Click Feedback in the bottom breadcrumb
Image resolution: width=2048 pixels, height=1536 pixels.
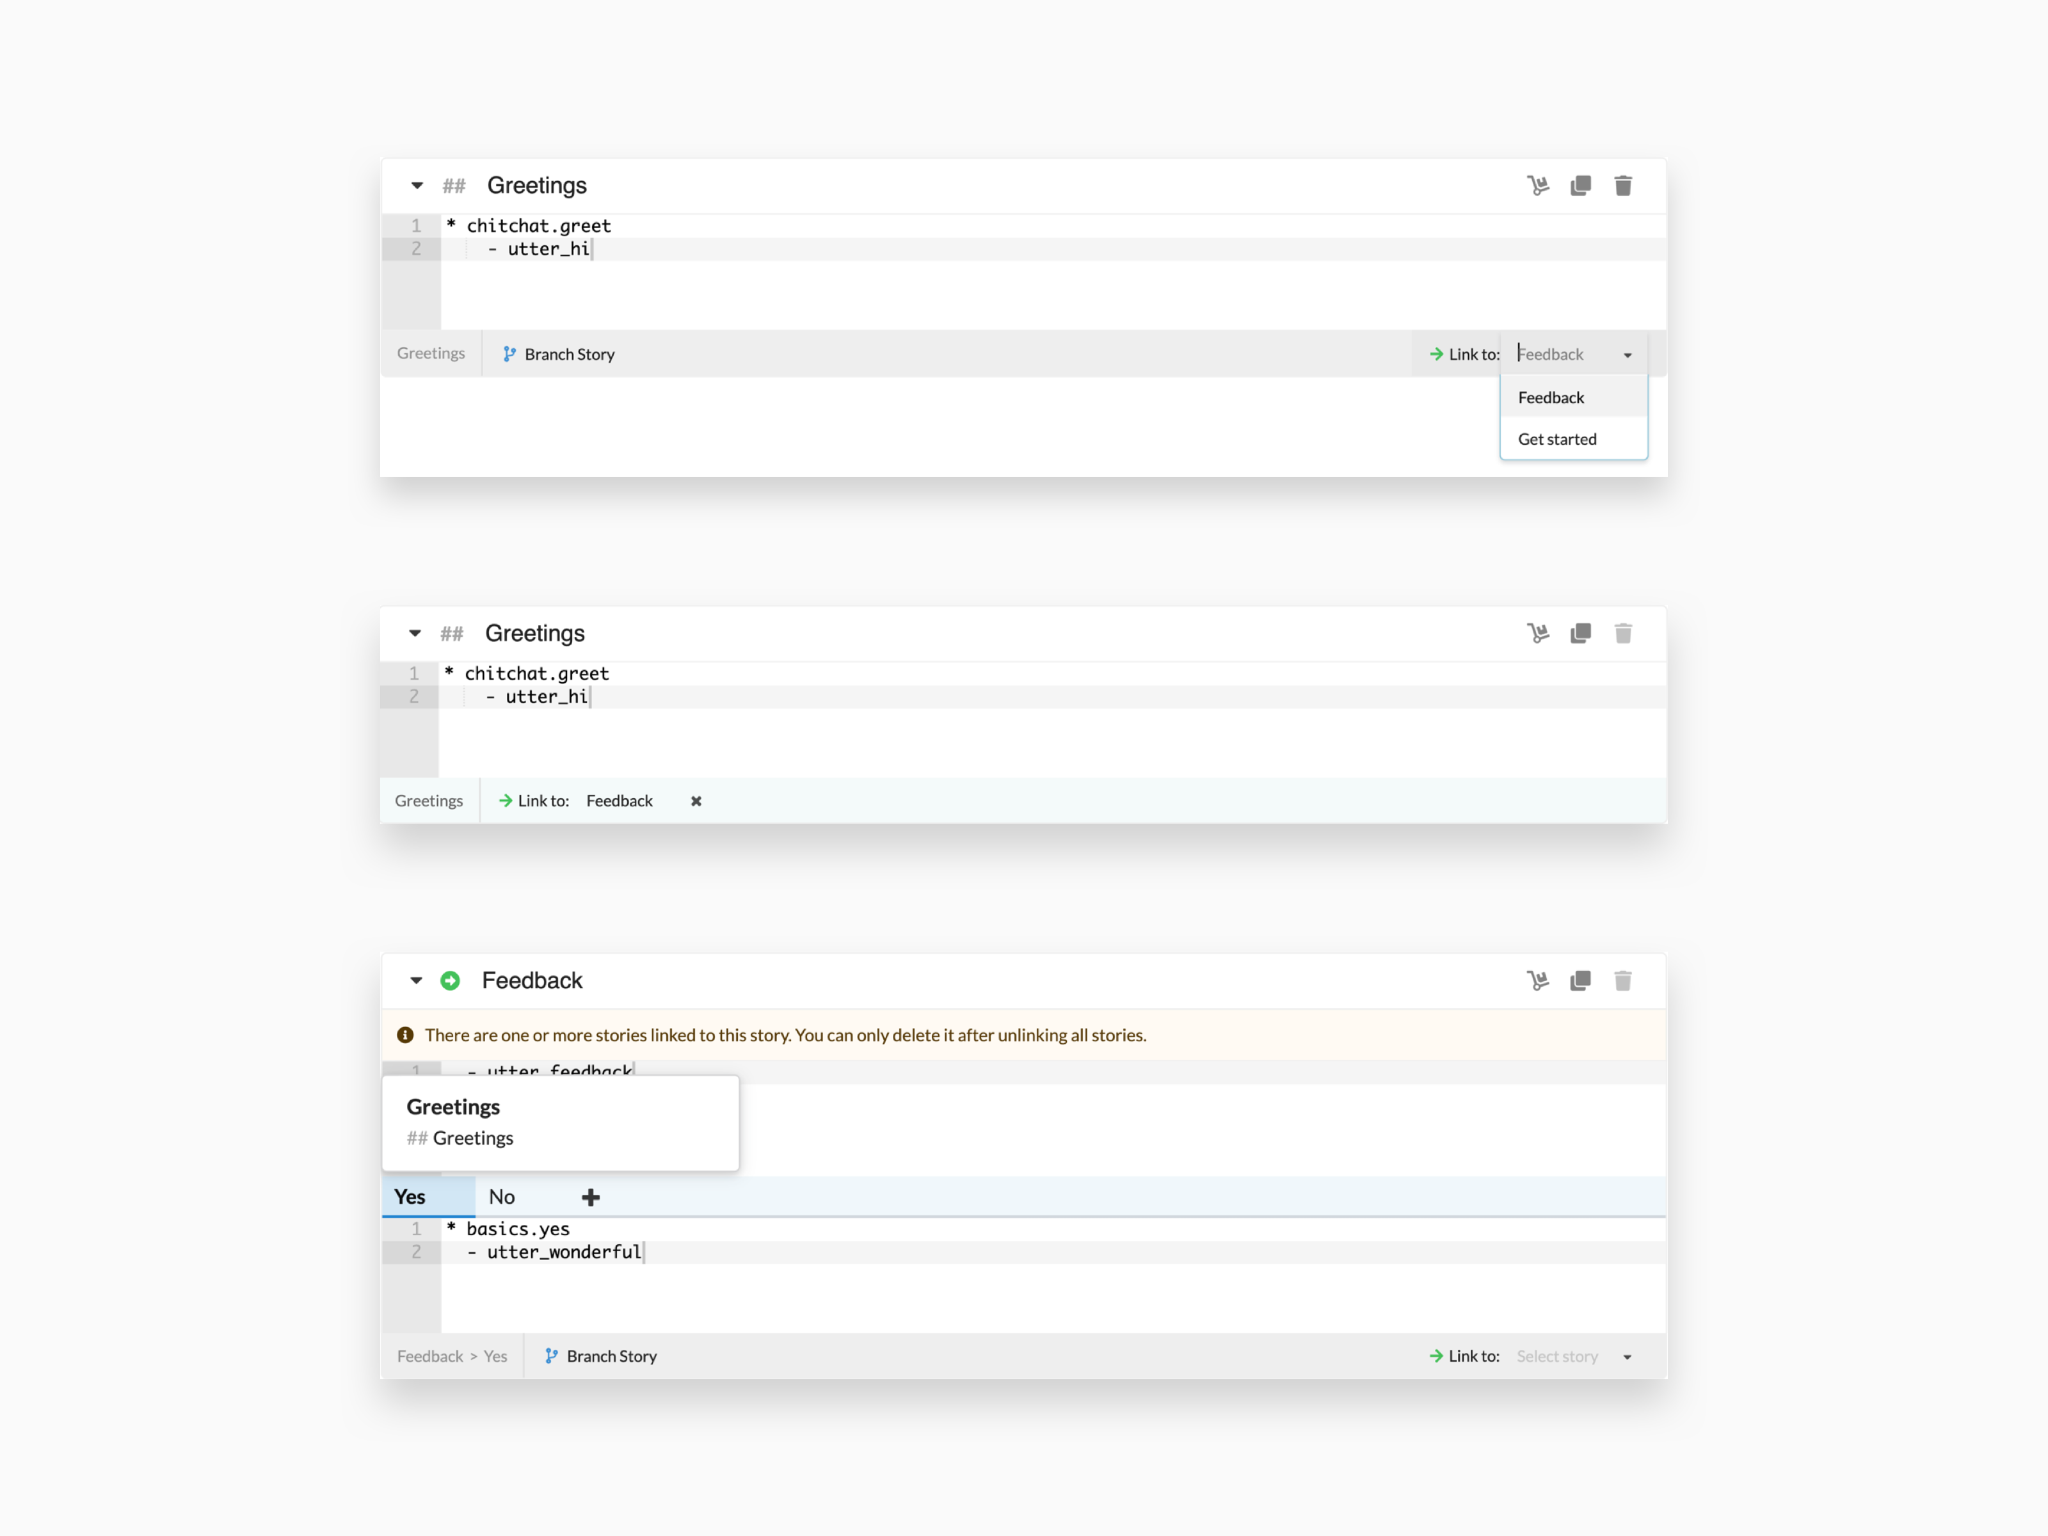click(x=429, y=1356)
